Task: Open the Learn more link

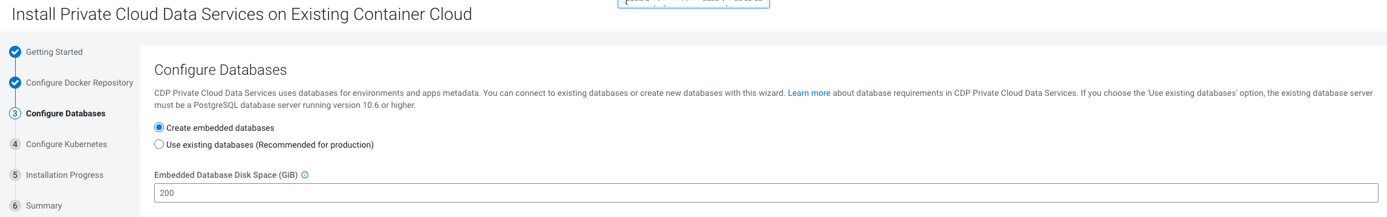Action: [x=809, y=93]
